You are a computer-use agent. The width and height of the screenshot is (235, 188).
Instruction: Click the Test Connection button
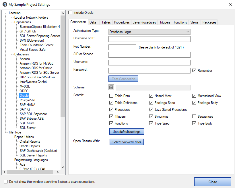[x=123, y=79]
